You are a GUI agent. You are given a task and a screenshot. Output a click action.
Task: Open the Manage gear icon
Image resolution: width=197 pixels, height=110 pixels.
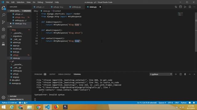(x=3, y=97)
